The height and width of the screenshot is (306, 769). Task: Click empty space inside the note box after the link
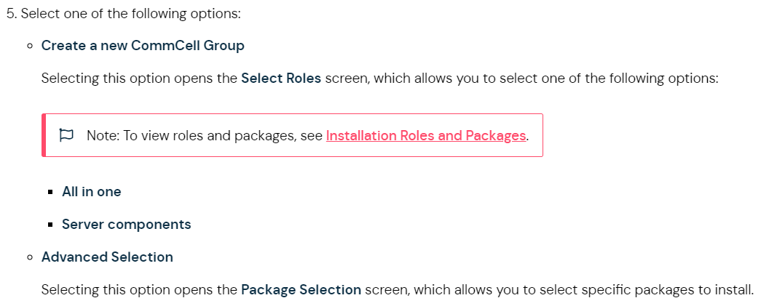coord(535,135)
